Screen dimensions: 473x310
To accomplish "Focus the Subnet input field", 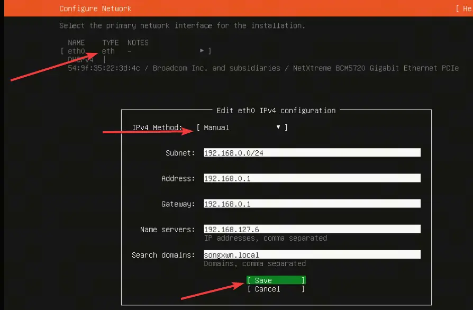I will pyautogui.click(x=312, y=152).
